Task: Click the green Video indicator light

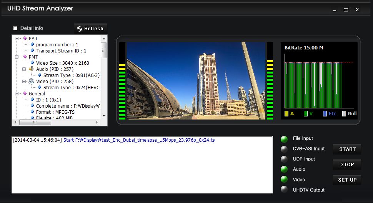Action: point(284,179)
